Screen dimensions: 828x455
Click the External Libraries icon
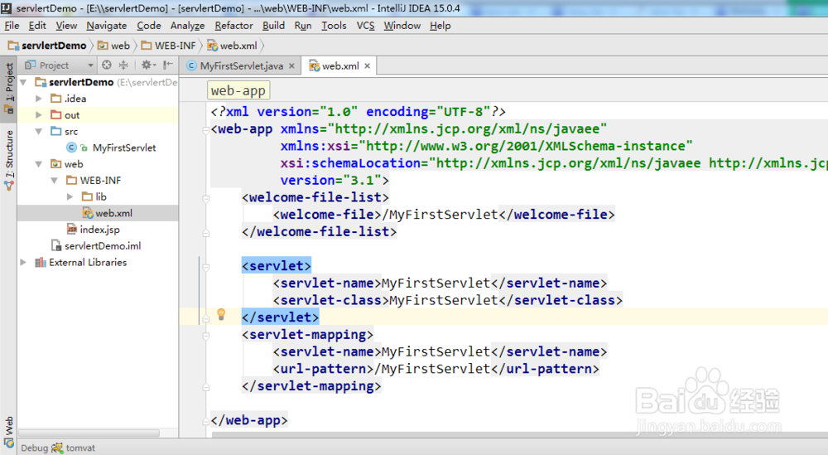40,262
